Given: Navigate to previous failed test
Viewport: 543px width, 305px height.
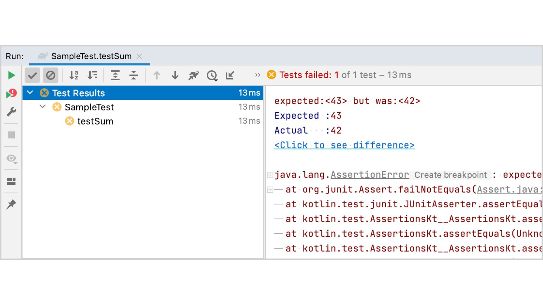Looking at the screenshot, I should (157, 75).
